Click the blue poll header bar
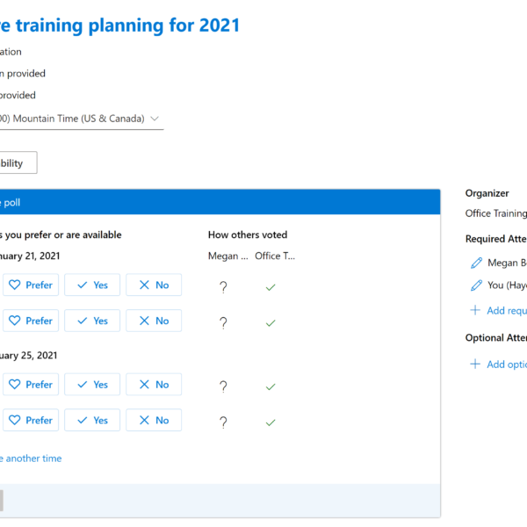Viewport: 527px width, 527px height. point(220,202)
